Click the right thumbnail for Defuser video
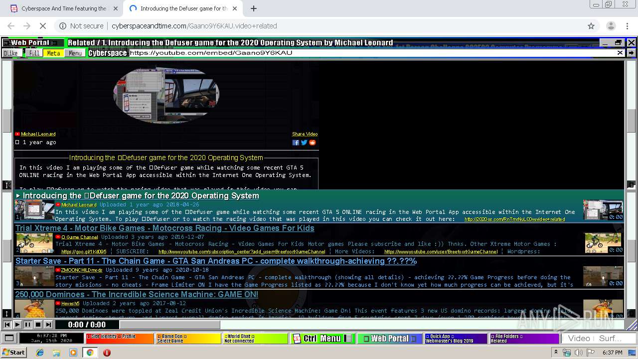638x359 pixels. pyautogui.click(x=603, y=210)
